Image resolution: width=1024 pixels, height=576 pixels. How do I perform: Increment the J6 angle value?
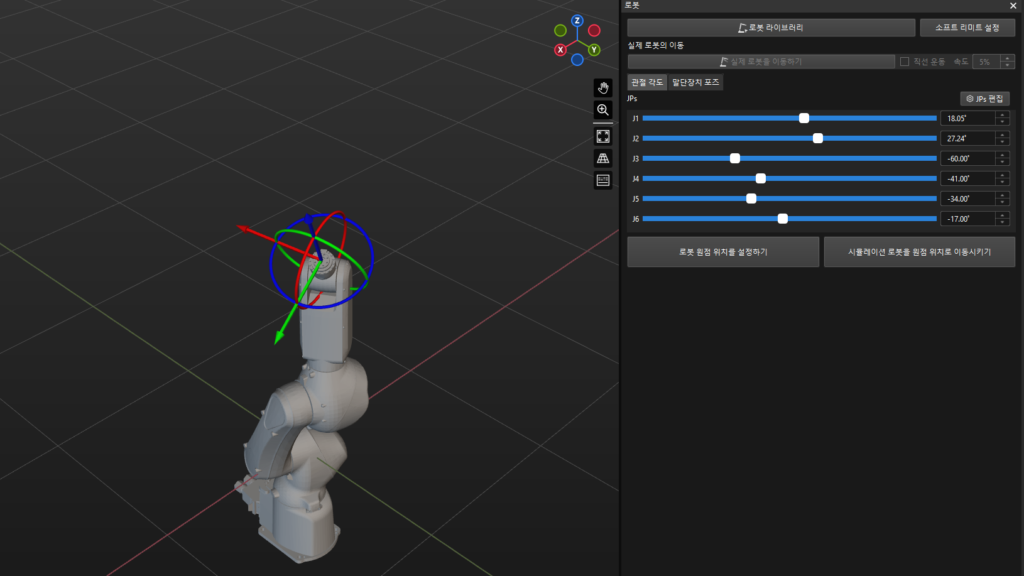coord(1003,215)
